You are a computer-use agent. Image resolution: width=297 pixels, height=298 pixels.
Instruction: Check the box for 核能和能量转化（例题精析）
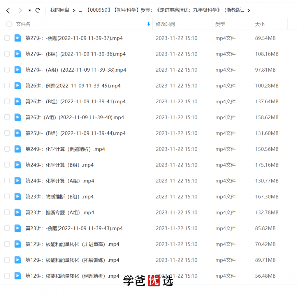click(7, 276)
